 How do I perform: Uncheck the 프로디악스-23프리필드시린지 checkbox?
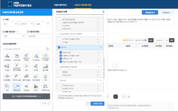coord(61,62)
